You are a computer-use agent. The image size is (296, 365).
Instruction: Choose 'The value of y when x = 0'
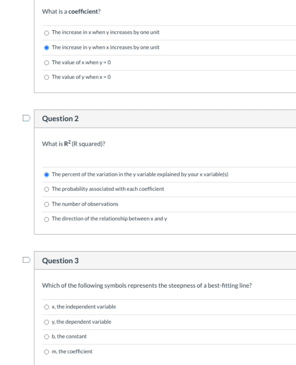pos(47,77)
